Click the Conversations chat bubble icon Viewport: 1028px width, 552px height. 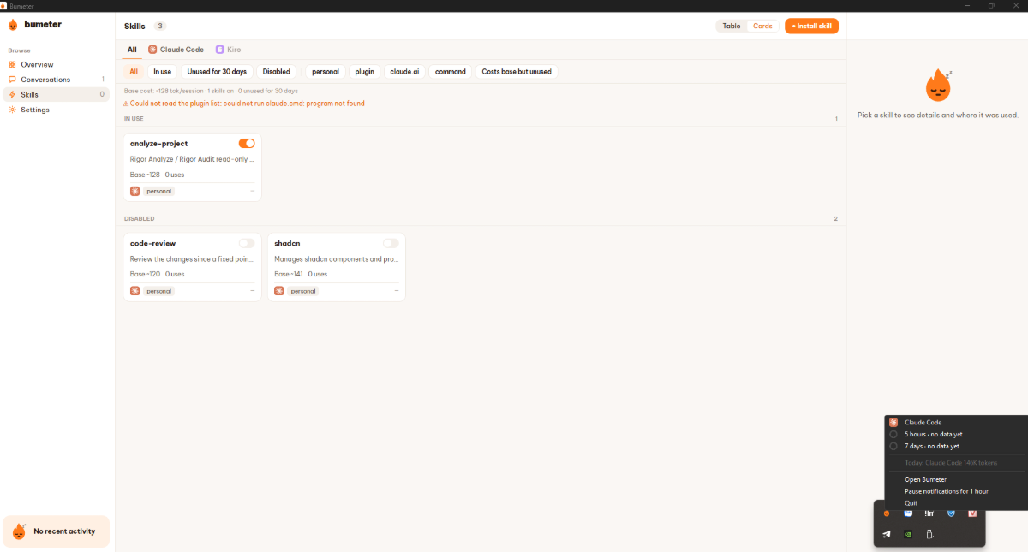(12, 80)
